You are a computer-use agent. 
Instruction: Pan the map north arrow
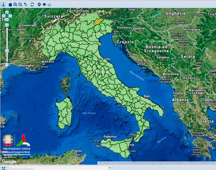pyautogui.click(x=7, y=12)
